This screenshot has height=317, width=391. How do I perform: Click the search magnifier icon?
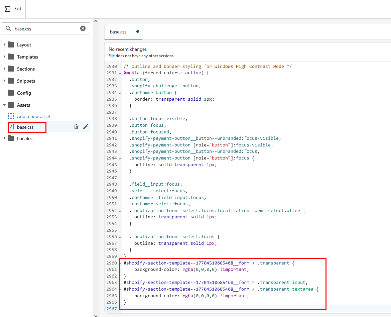[x=8, y=28]
